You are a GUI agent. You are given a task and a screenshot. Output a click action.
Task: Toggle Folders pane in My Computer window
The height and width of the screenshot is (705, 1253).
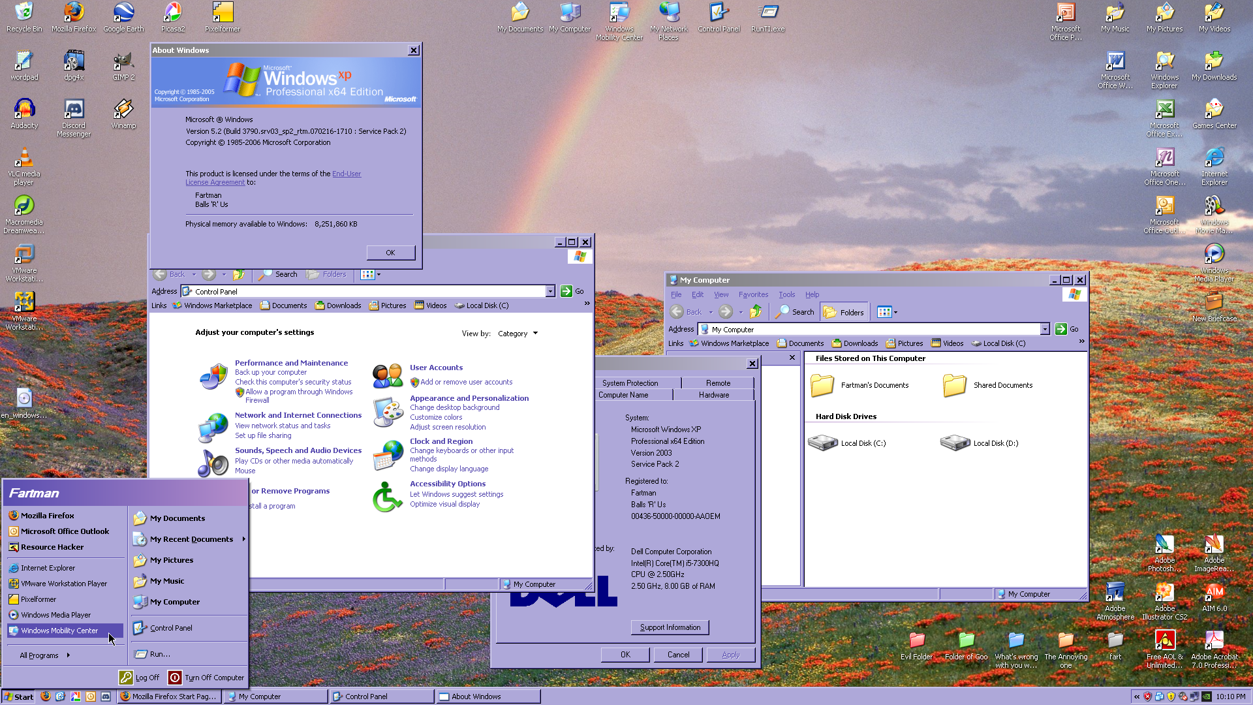[x=844, y=312]
